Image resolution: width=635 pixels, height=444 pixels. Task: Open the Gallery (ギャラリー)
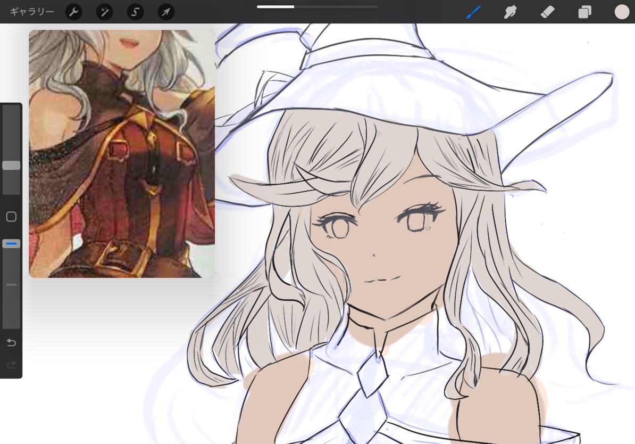pyautogui.click(x=32, y=12)
